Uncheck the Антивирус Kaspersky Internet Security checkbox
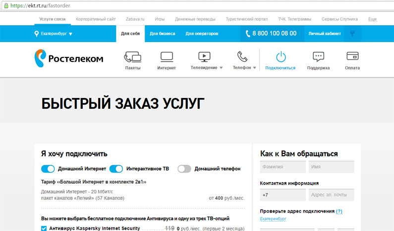This screenshot has height=231, width=394. tap(44, 229)
